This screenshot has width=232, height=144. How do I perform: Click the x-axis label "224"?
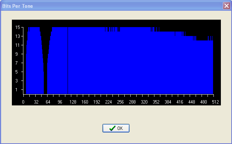pos(108,102)
